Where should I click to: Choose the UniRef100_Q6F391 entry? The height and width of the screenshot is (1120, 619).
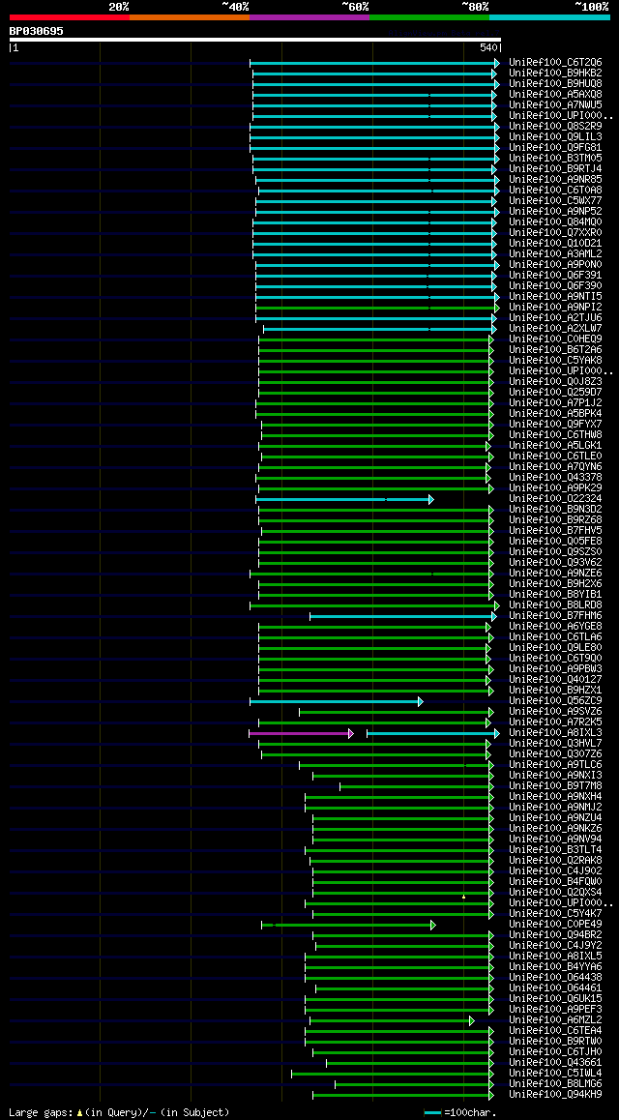point(555,275)
